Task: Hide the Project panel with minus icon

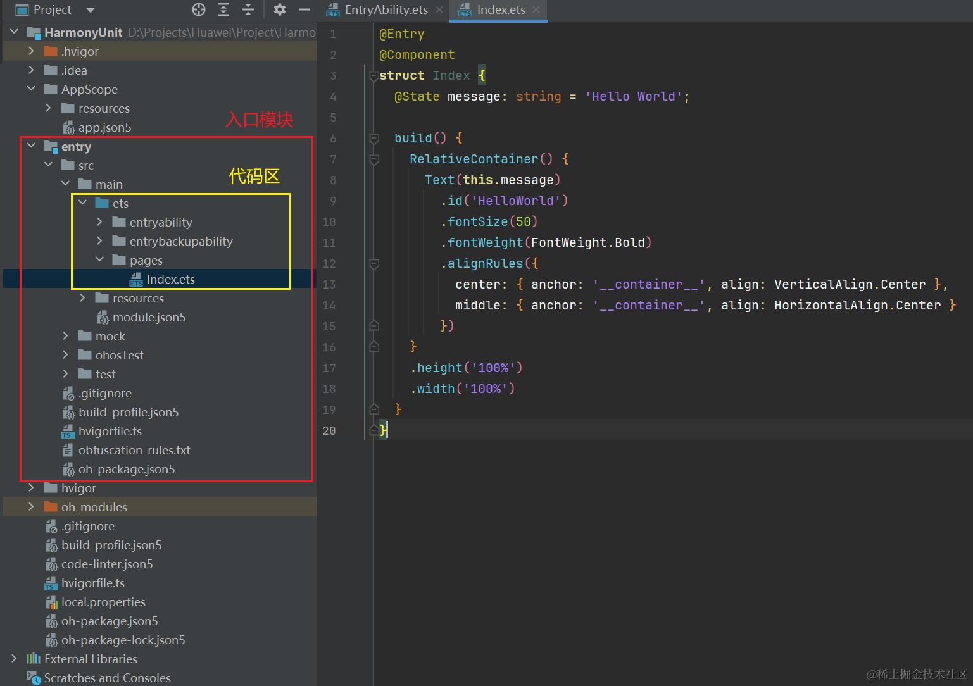Action: [304, 9]
